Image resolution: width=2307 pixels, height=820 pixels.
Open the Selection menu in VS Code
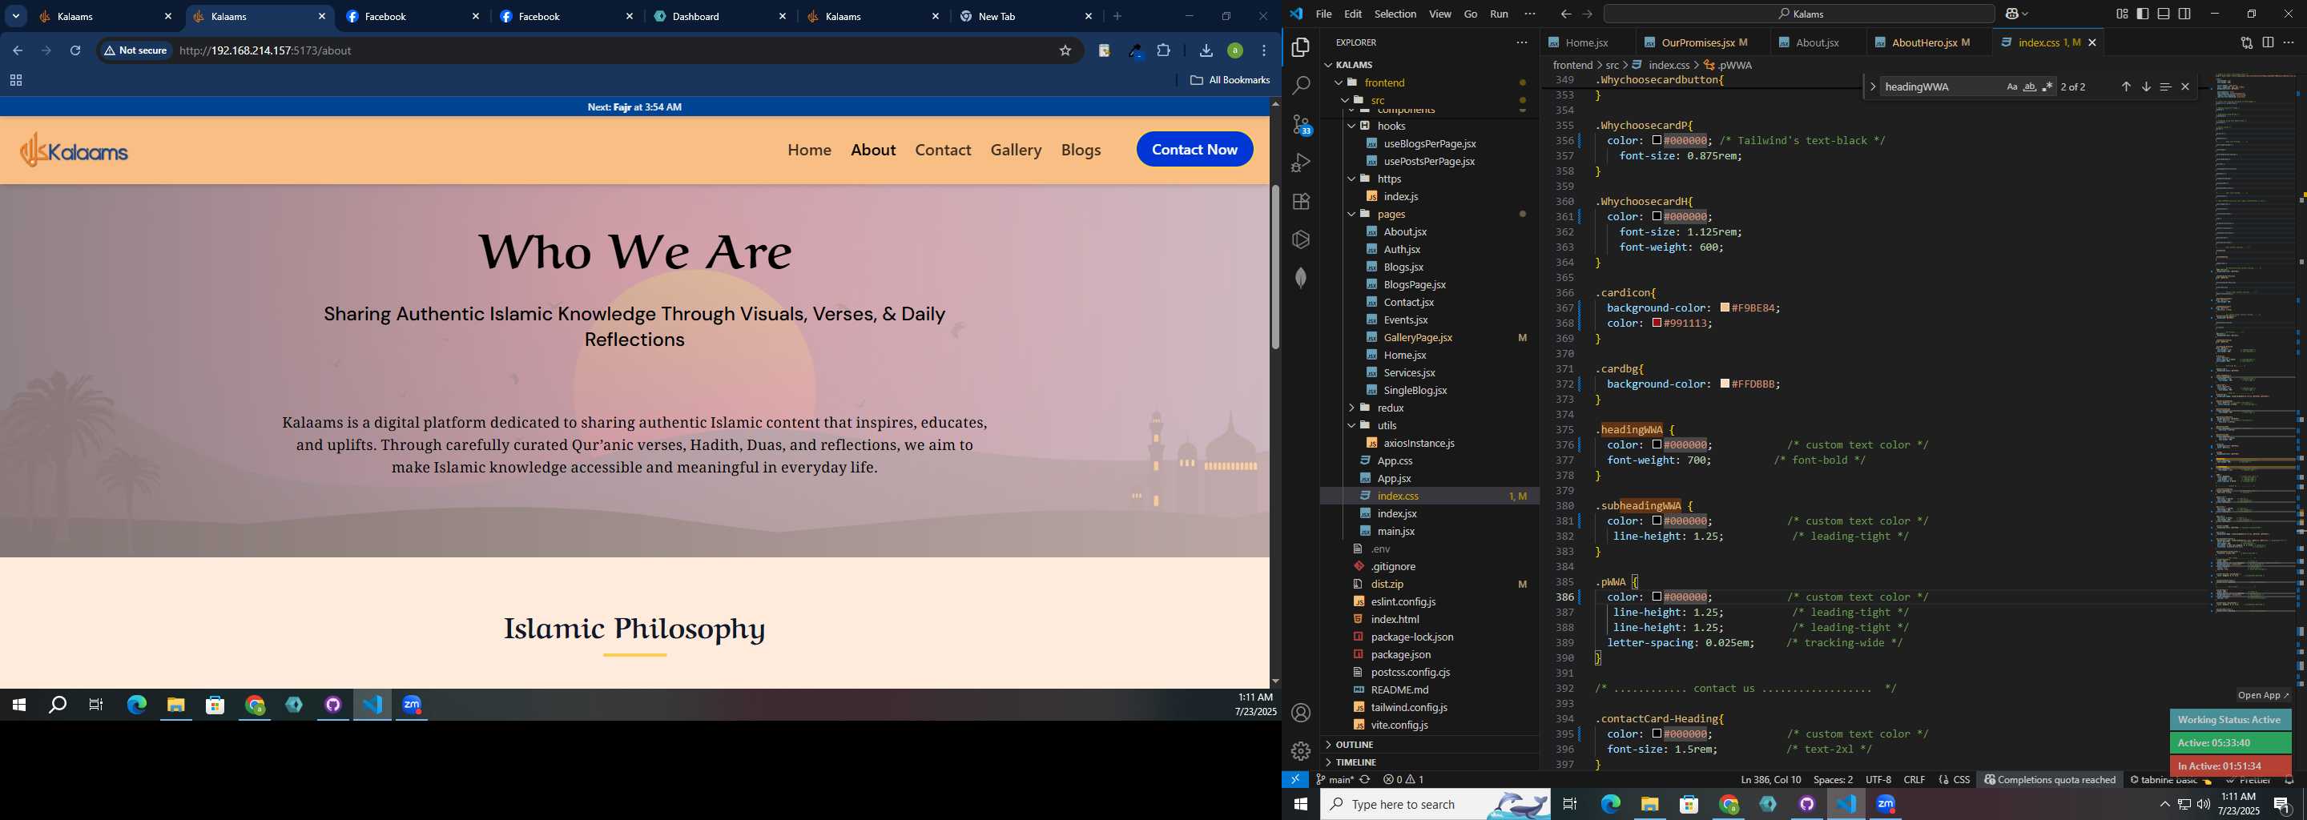(x=1395, y=14)
